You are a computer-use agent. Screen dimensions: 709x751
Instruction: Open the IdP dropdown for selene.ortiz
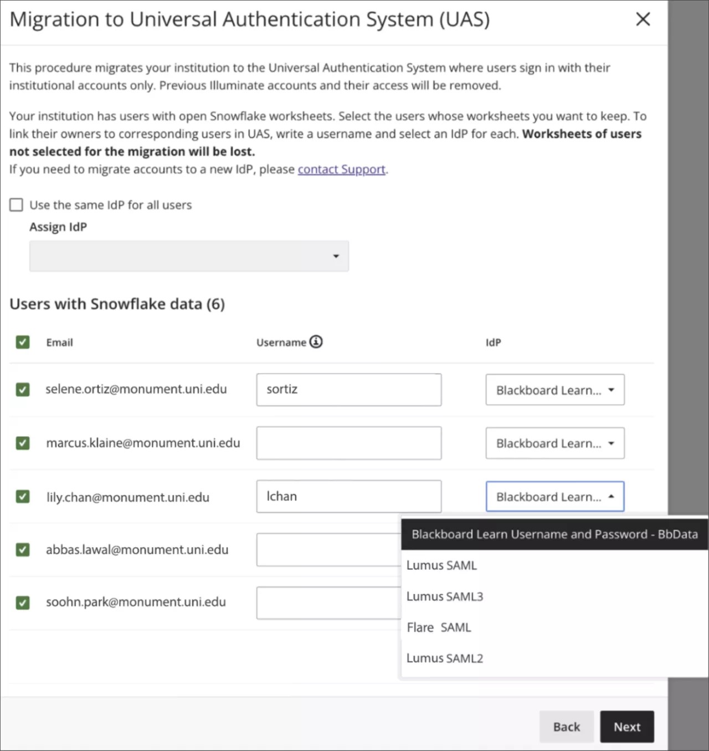[x=554, y=390]
